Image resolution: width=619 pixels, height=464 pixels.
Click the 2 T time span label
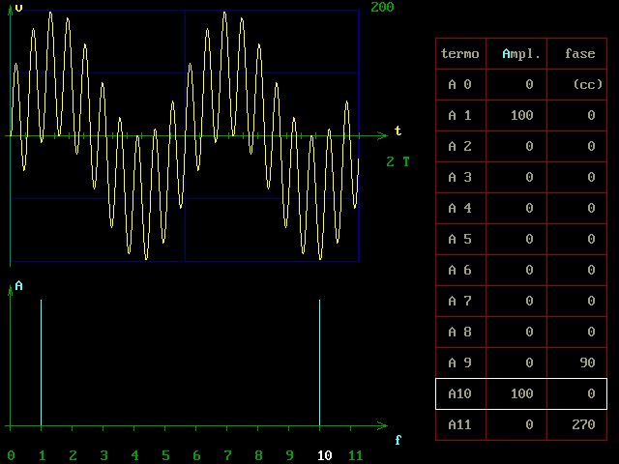(x=398, y=161)
